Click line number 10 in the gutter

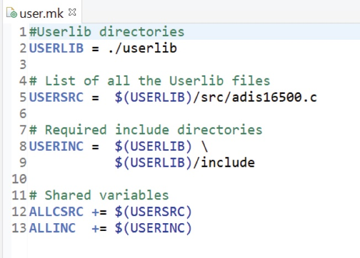click(x=19, y=179)
